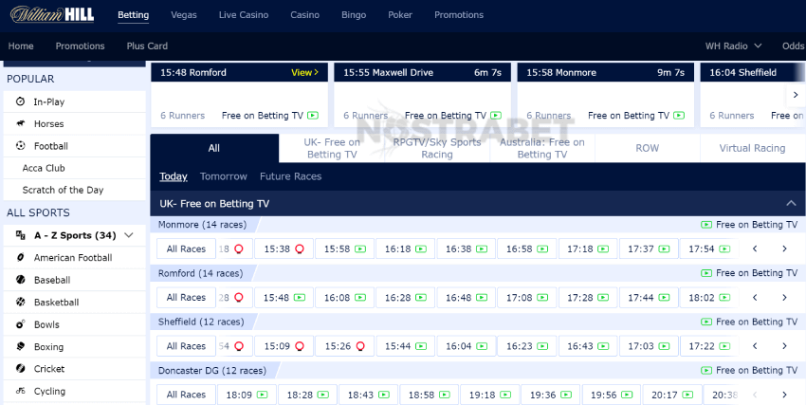Image resolution: width=806 pixels, height=405 pixels.
Task: Go to the Casino tab
Action: tap(304, 15)
